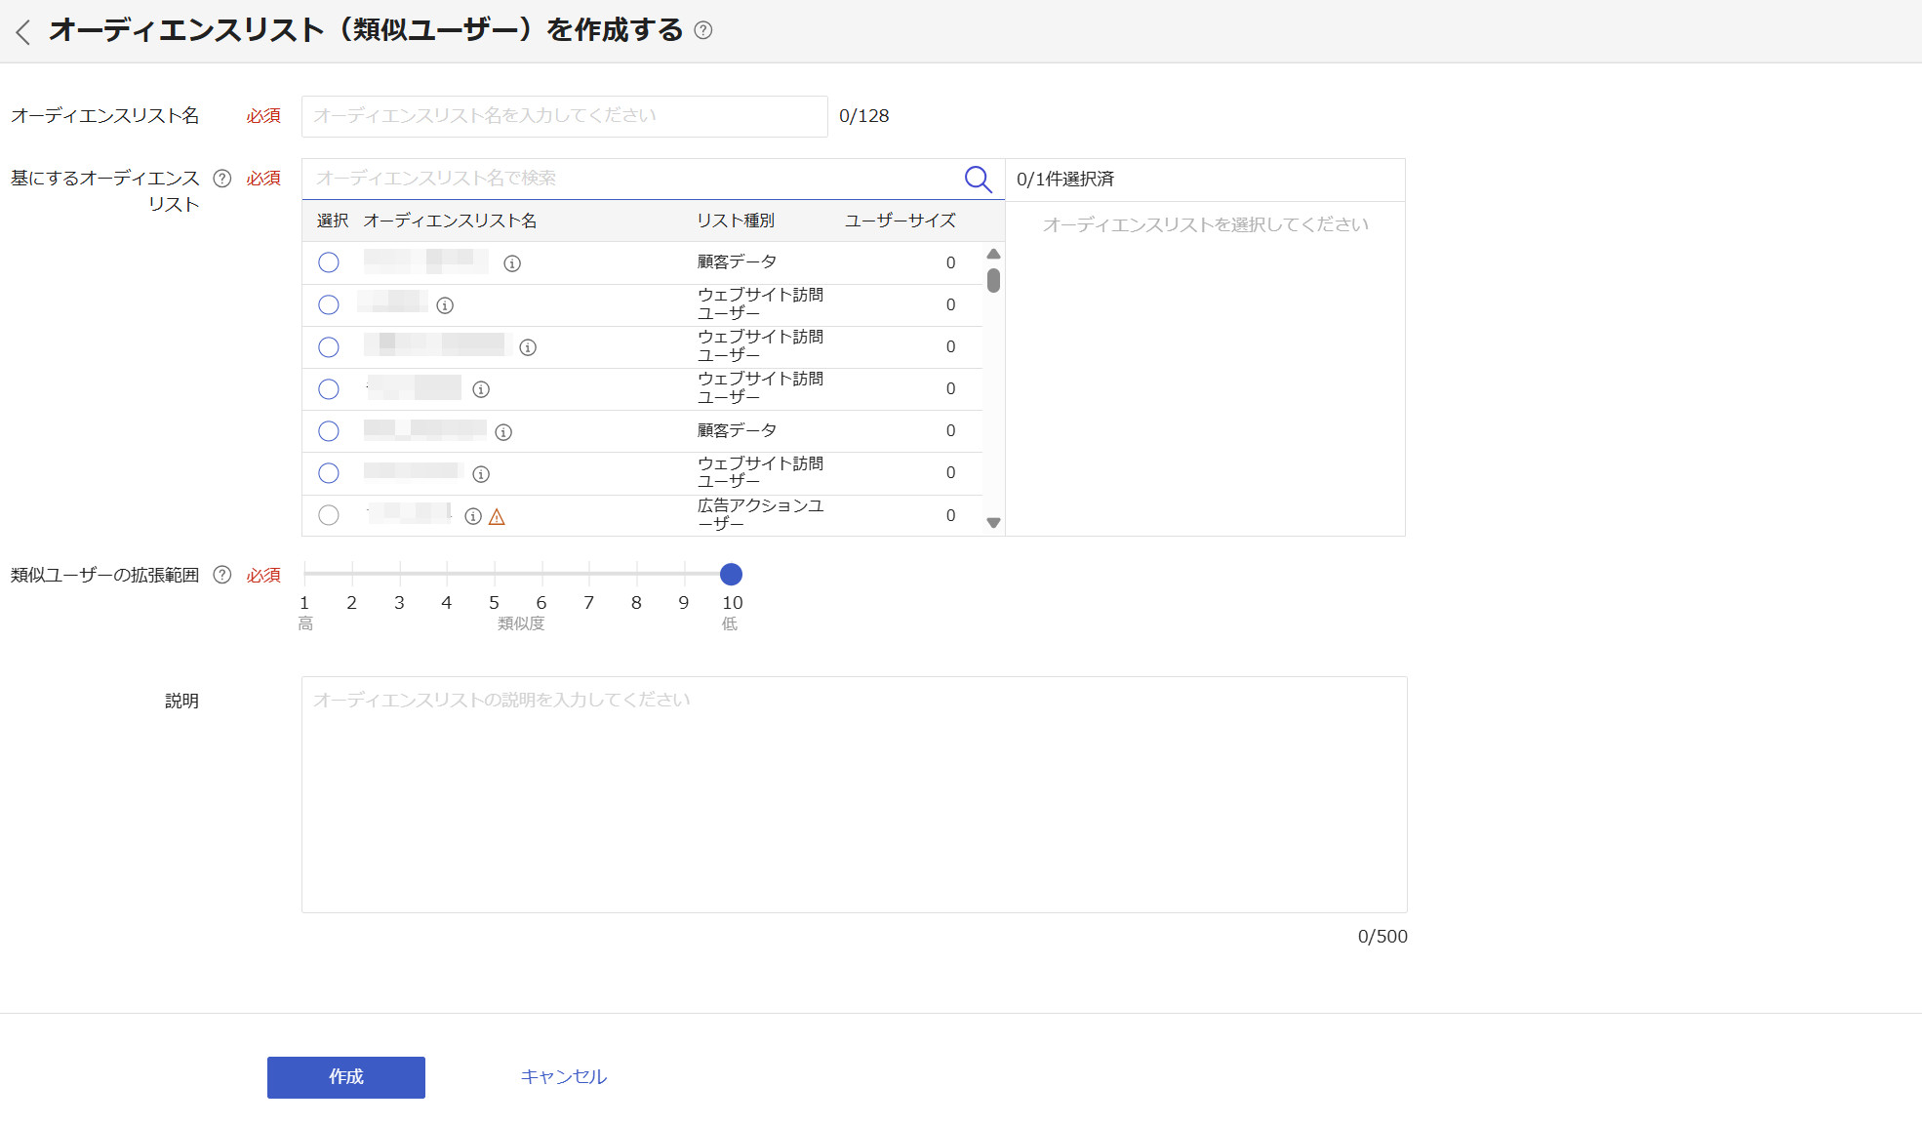Show info icon in third list row
Viewport: 1922px width, 1125px height.
point(528,347)
